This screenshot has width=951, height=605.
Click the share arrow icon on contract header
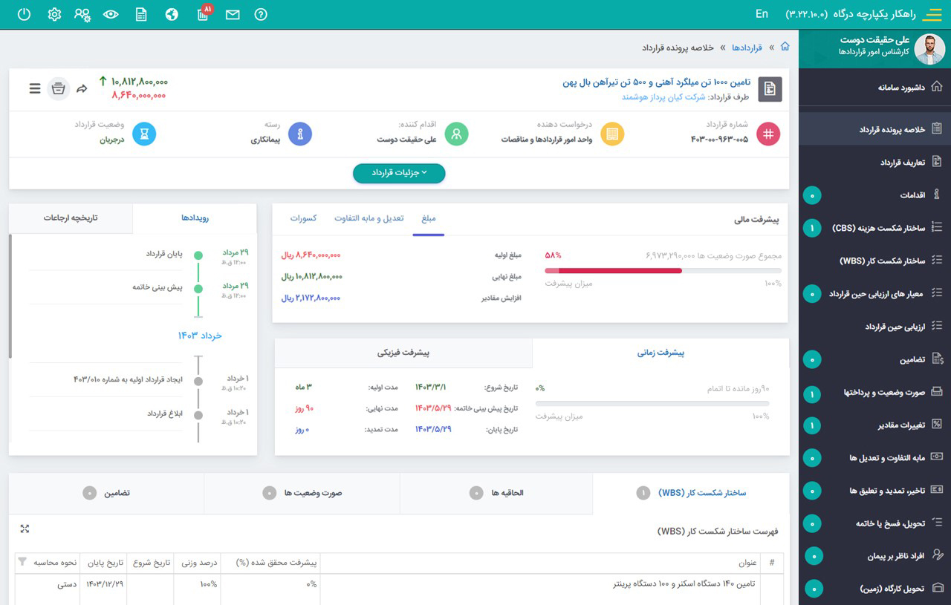(x=82, y=88)
